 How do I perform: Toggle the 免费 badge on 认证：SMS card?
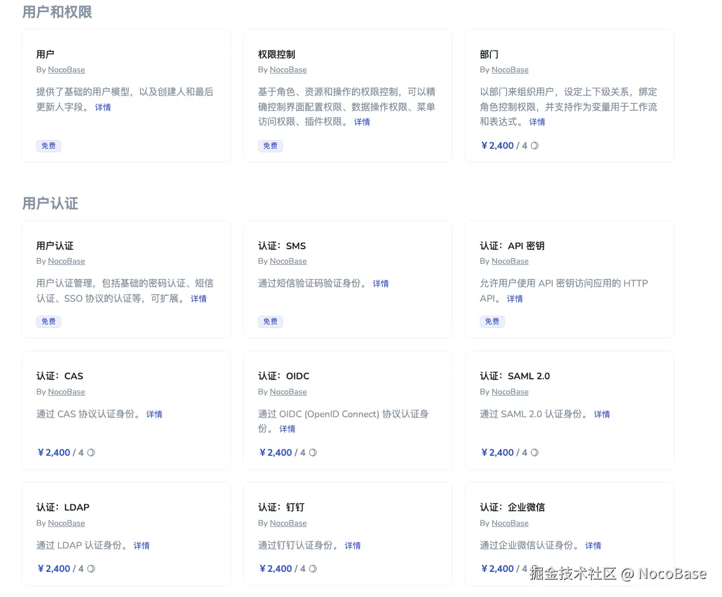point(270,321)
